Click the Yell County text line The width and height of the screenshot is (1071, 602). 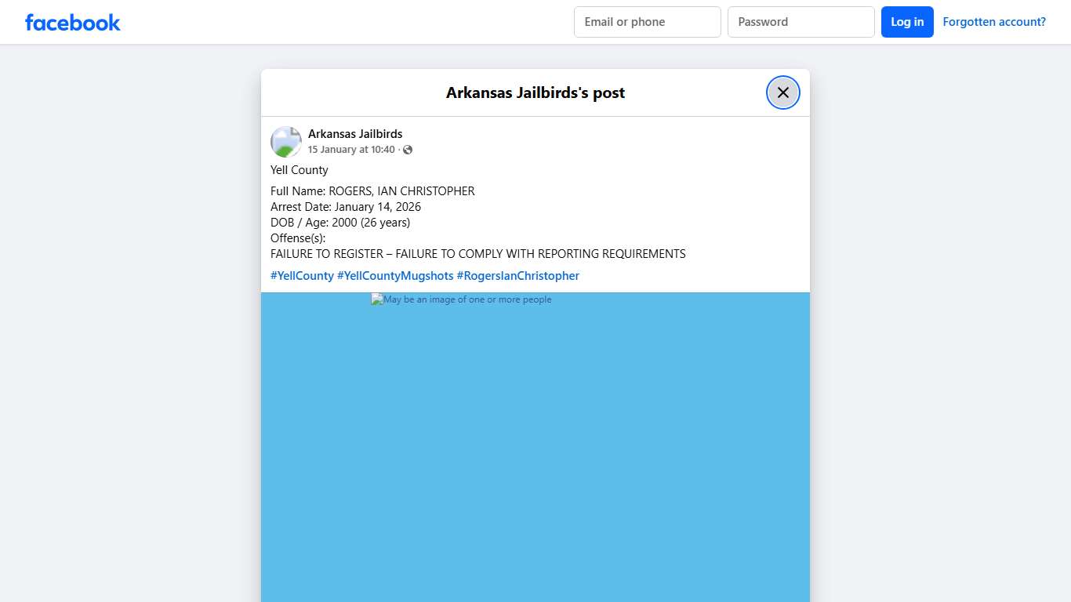point(299,169)
